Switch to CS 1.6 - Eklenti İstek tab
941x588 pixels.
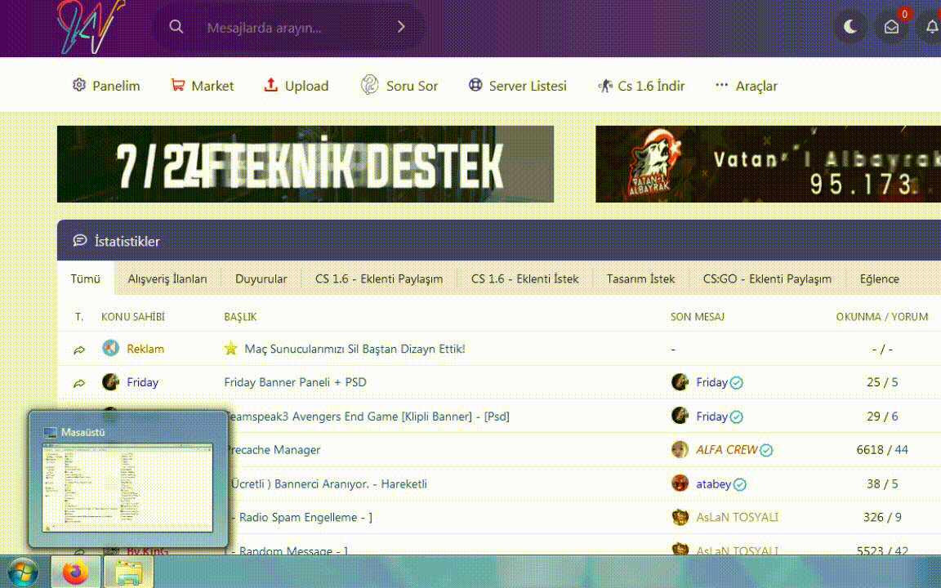(525, 278)
